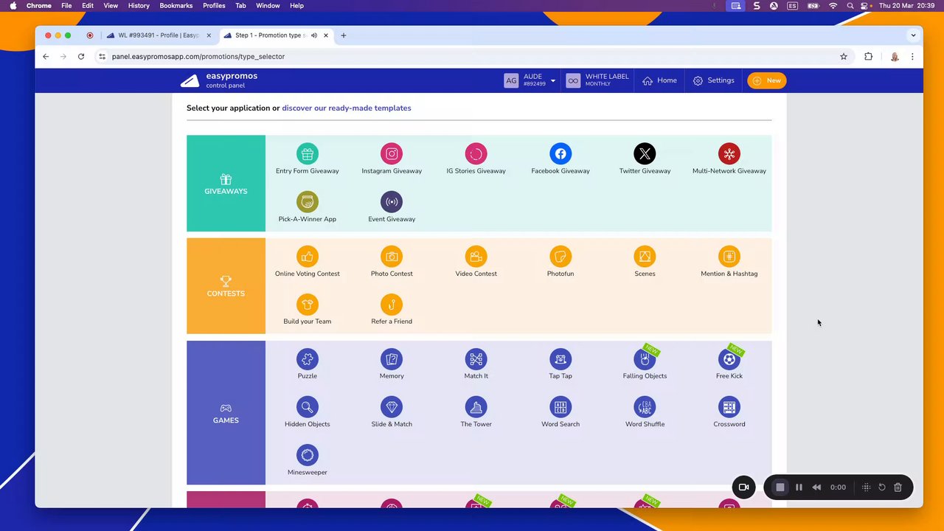944x531 pixels.
Task: Open the Edit menu
Action: coord(88,5)
